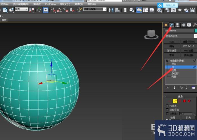The height and width of the screenshot is (140, 197).
Task: Select the 顶点 sub-object level
Action: (174, 64)
